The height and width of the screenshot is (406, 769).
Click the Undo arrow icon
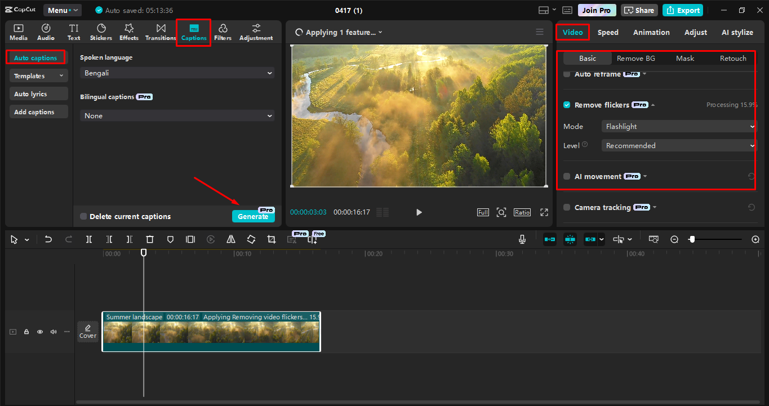pyautogui.click(x=48, y=239)
